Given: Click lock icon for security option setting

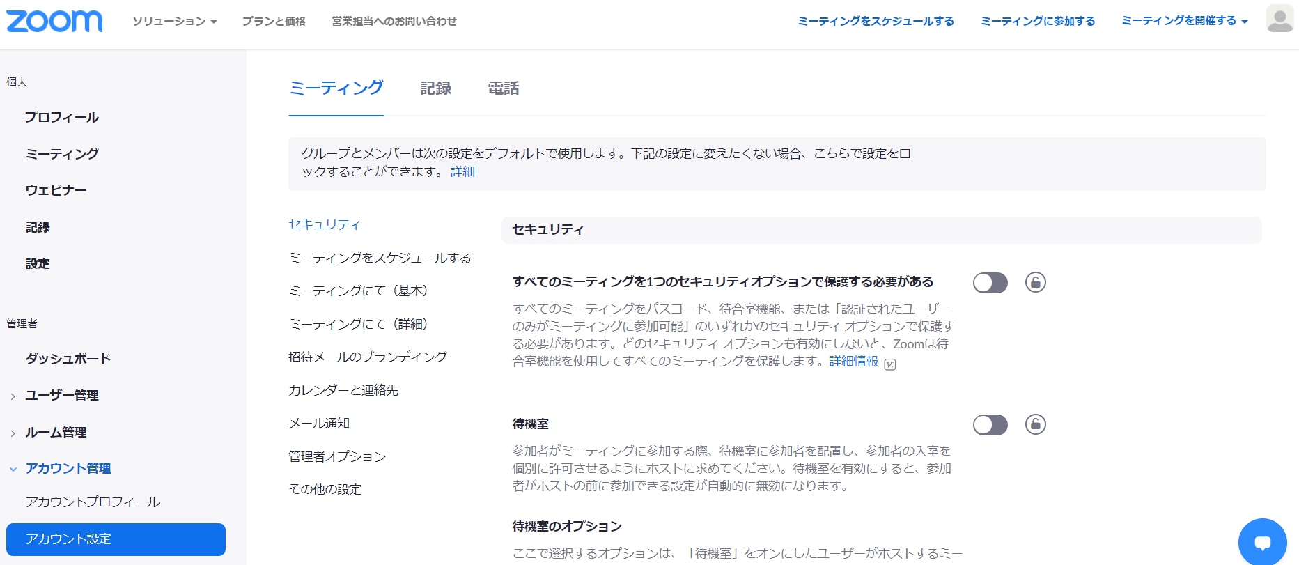Looking at the screenshot, I should point(1036,282).
